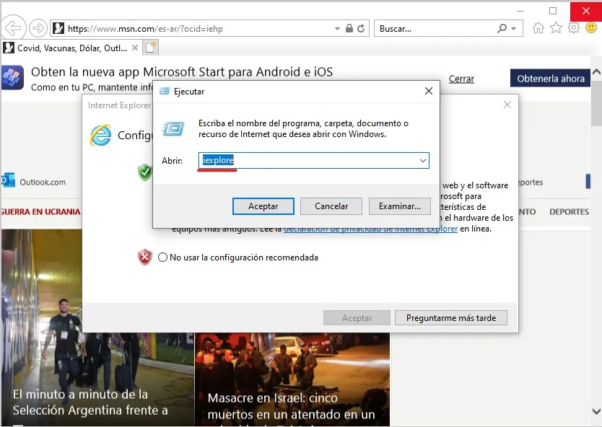Open the Abrir combo box dropdown
This screenshot has width=602, height=427.
(423, 160)
